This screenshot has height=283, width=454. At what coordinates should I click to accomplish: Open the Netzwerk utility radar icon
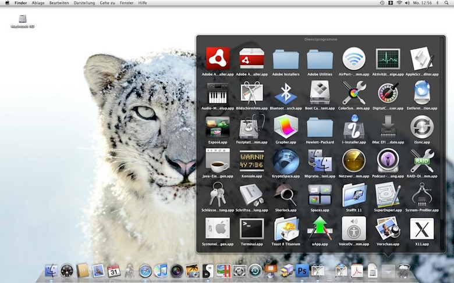[354, 161]
